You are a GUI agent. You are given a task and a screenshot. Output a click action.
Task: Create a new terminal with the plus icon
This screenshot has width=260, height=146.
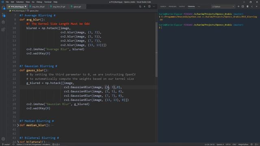click(x=238, y=6)
